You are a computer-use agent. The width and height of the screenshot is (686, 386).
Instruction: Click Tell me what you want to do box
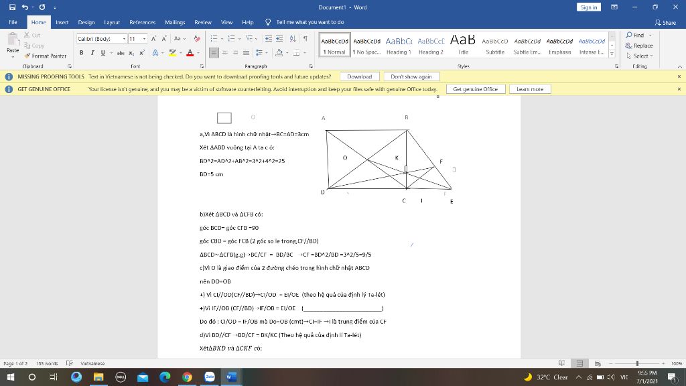click(310, 22)
